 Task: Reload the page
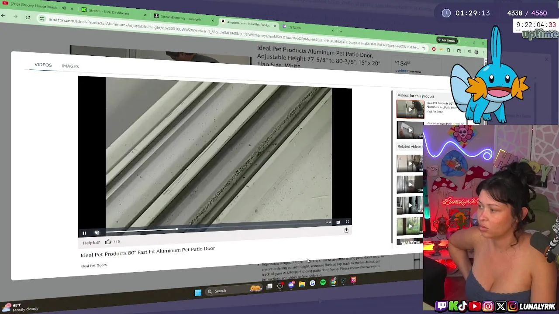28,17
